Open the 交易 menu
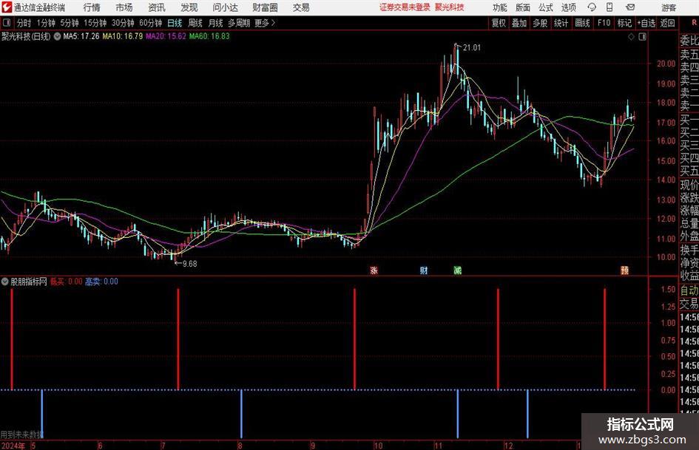Image resolution: width=699 pixels, height=450 pixels. (x=301, y=7)
